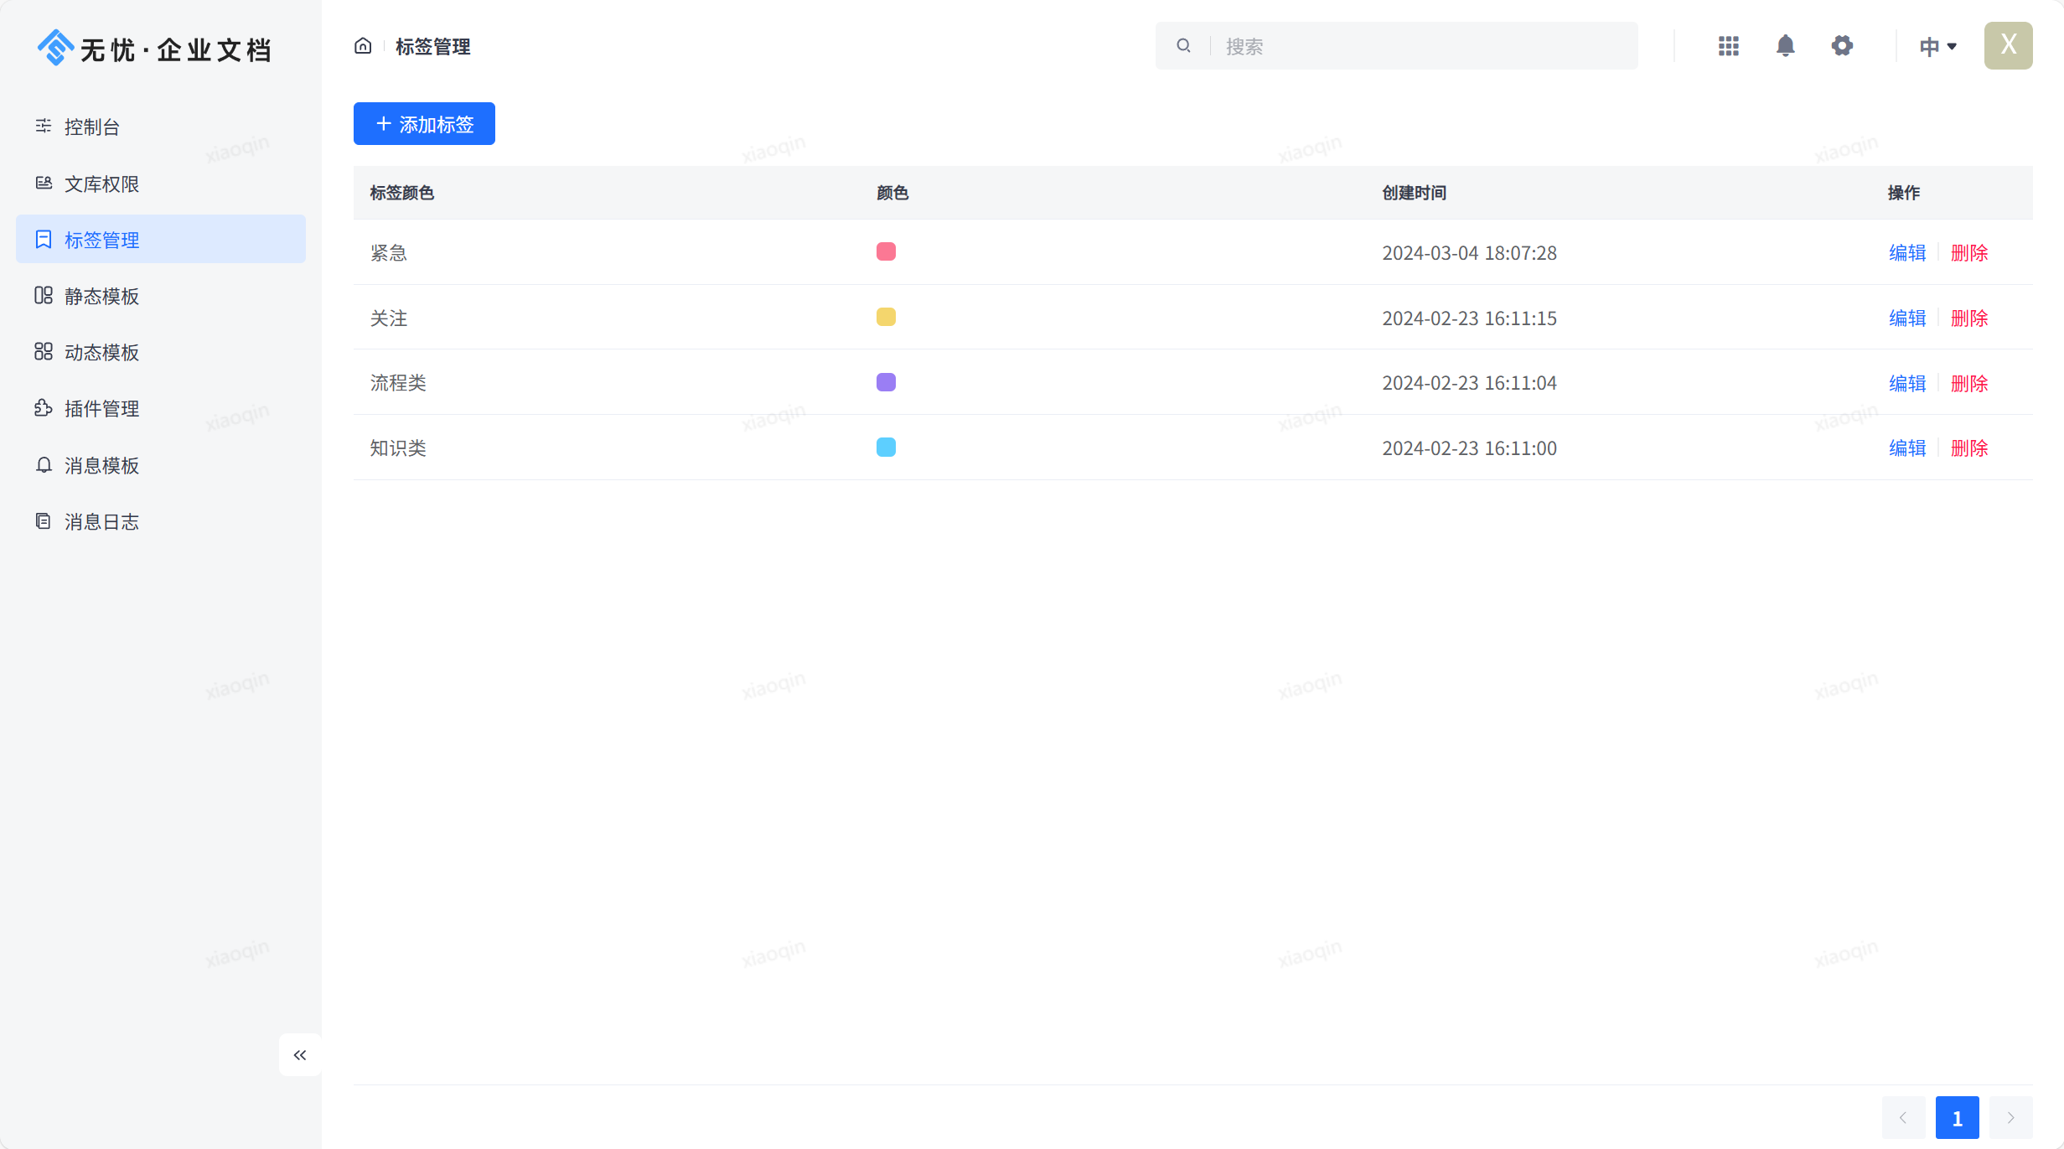Image resolution: width=2064 pixels, height=1149 pixels.
Task: Click the settings gear icon
Action: pyautogui.click(x=1842, y=45)
